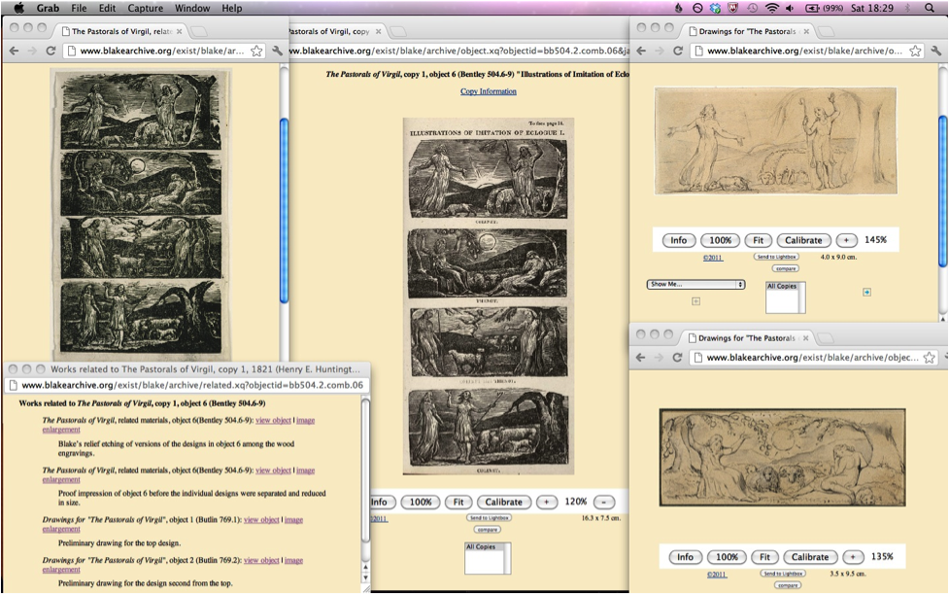The height and width of the screenshot is (594, 949).
Task: Click the Fit button in the 135% zoom toolbar
Action: [765, 557]
